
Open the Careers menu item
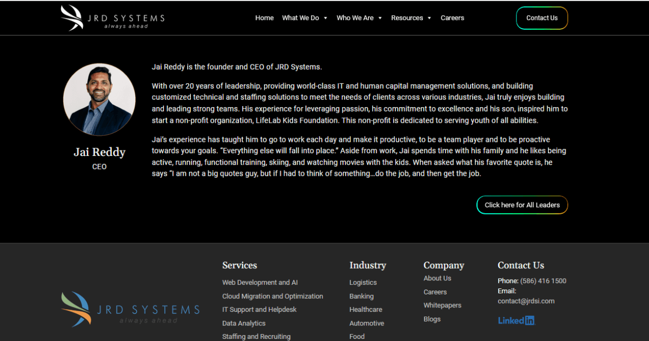(x=452, y=17)
